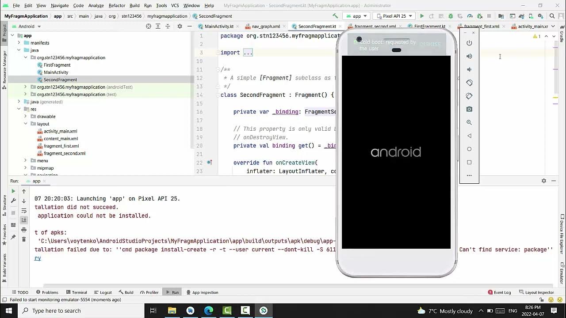Take an emulator screenshot with camera icon
The height and width of the screenshot is (318, 566).
[x=469, y=109]
